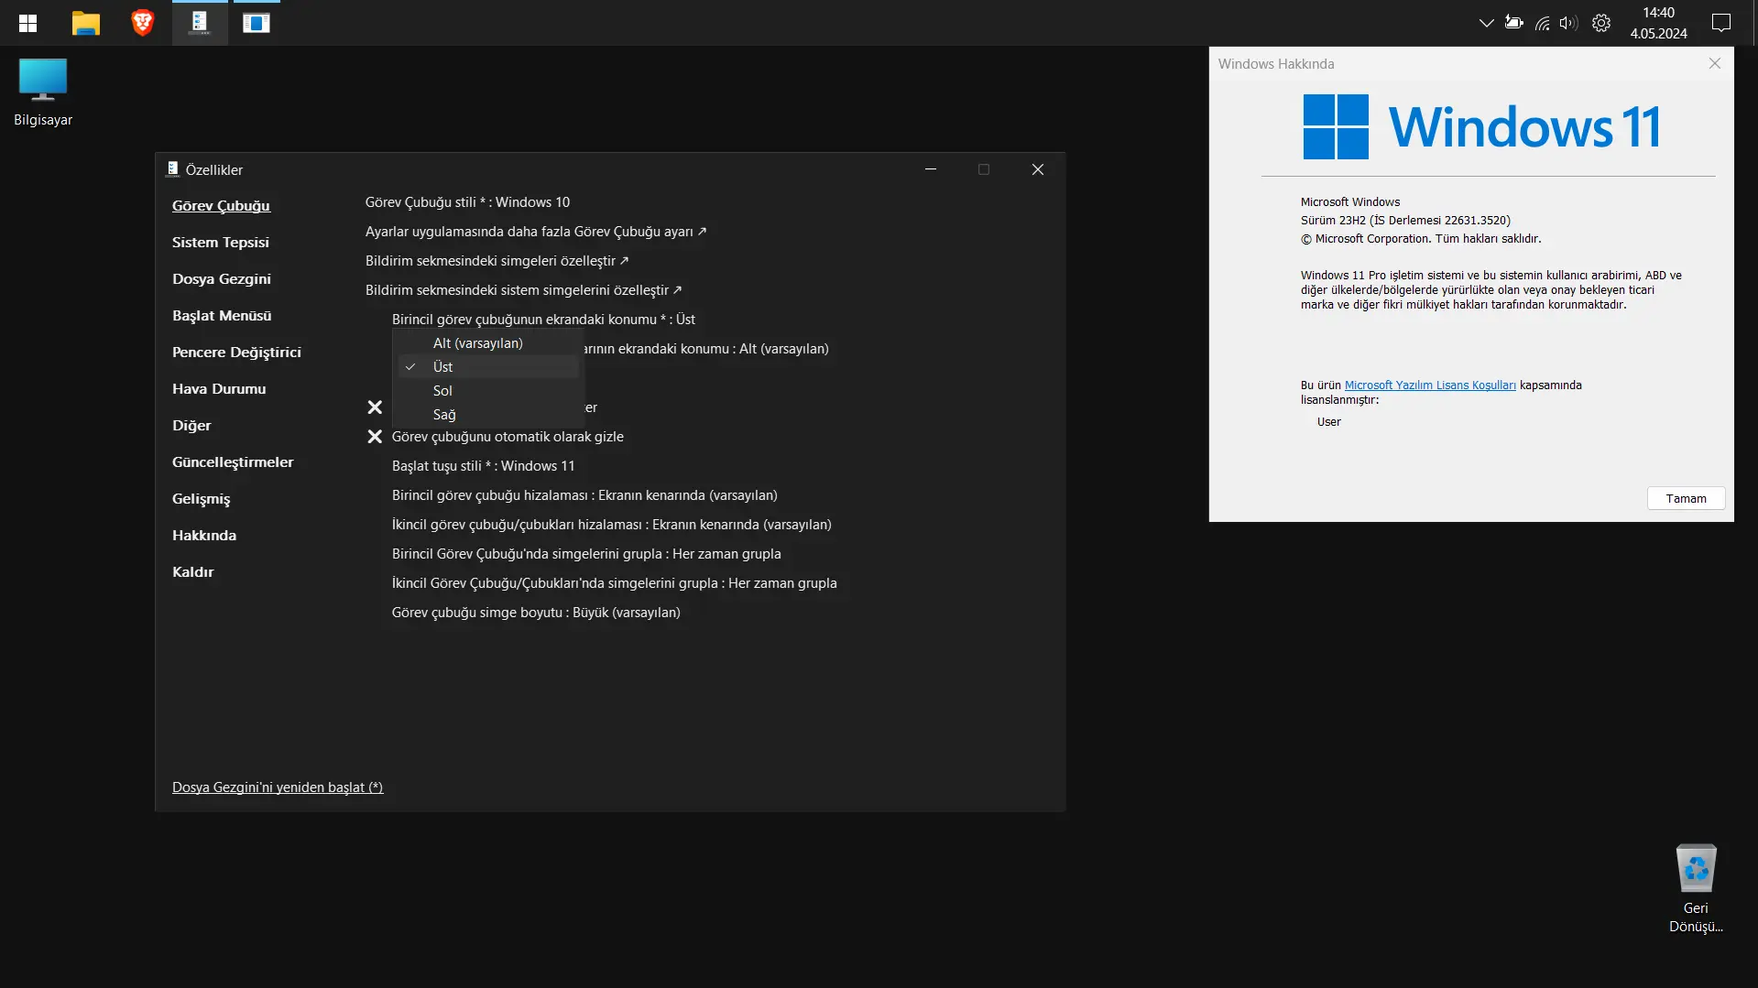The height and width of the screenshot is (988, 1758).
Task: Open 'Birincil Görev Çubuğu'nda simgelerini grupla' dropdown
Action: point(586,554)
